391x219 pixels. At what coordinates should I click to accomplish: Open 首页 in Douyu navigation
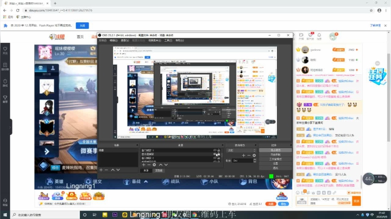[x=80, y=37]
